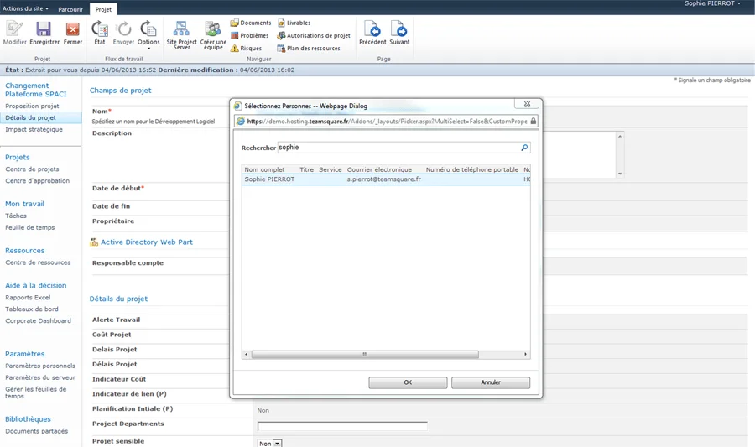755x447 pixels.
Task: Confirm selection with OK button
Action: point(408,382)
